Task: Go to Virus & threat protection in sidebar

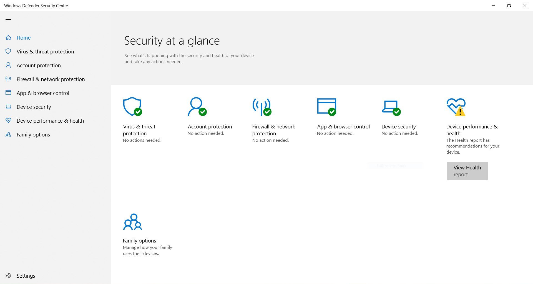Action: click(x=45, y=51)
